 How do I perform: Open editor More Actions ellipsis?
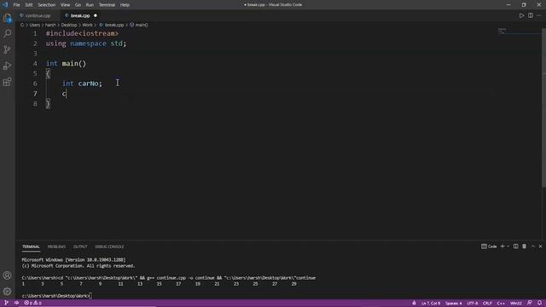pyautogui.click(x=539, y=15)
